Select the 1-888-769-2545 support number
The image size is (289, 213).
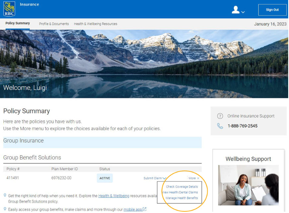tap(242, 126)
